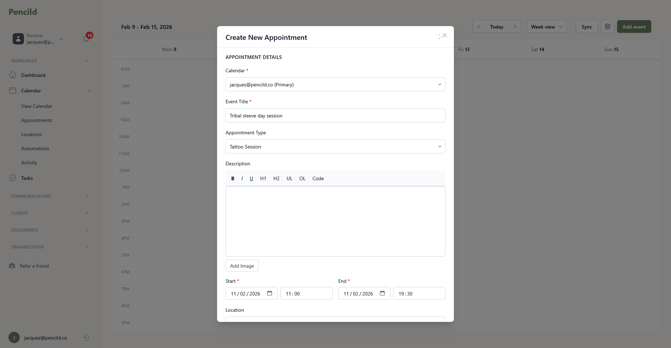Screen dimensions: 671x348
Task: Toggle bold formatting in the description
Action: (233, 178)
